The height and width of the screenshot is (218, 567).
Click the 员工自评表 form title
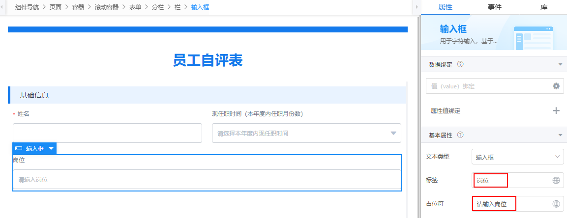[x=208, y=60]
